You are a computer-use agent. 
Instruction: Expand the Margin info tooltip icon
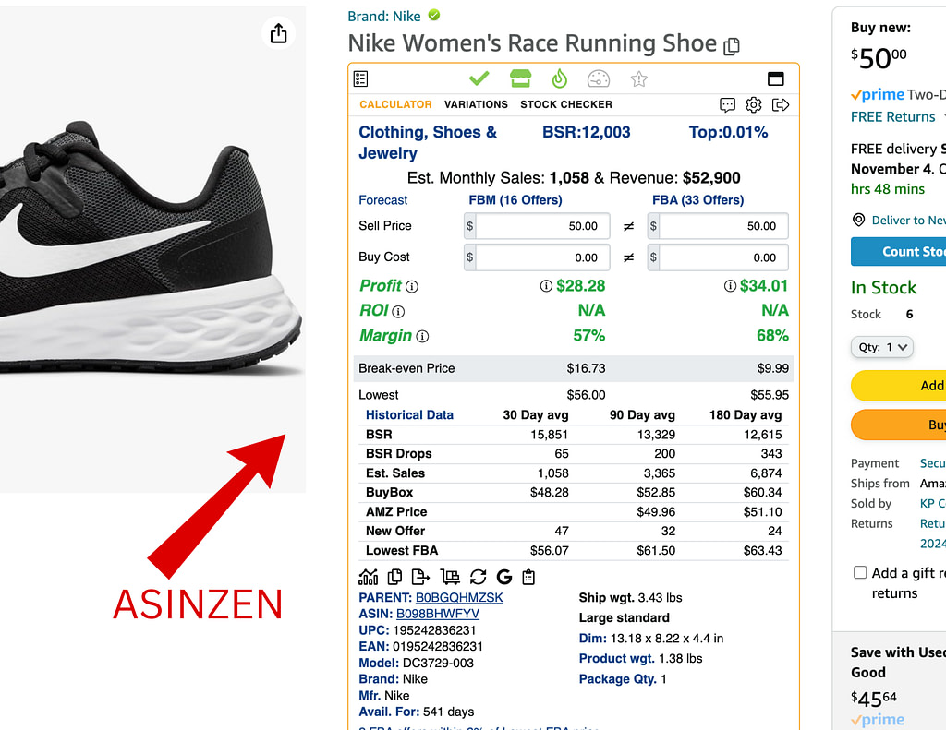(422, 336)
